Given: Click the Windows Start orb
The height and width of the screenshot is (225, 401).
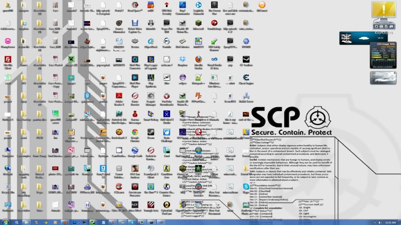Looking at the screenshot, I should 5,222.
